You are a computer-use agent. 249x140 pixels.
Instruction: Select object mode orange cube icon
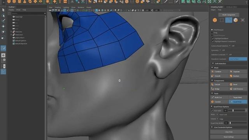(x=215, y=20)
